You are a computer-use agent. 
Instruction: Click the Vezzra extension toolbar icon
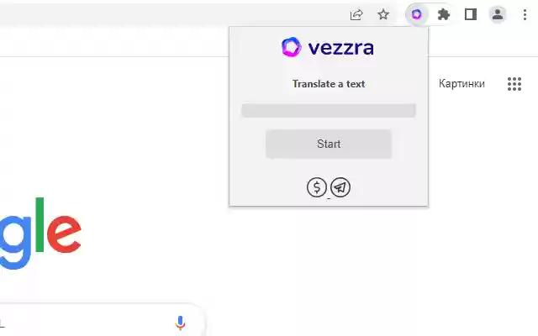(x=416, y=14)
